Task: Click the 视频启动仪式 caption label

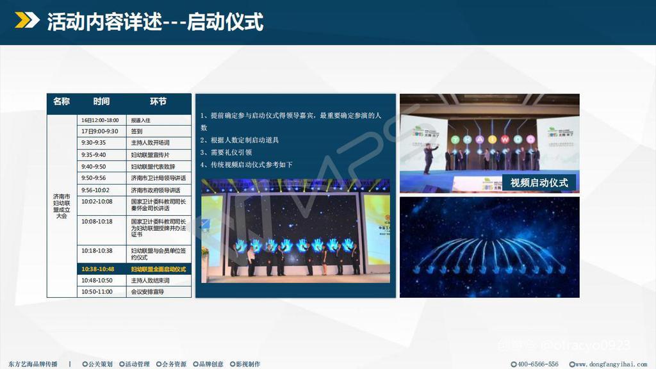Action: tap(539, 183)
